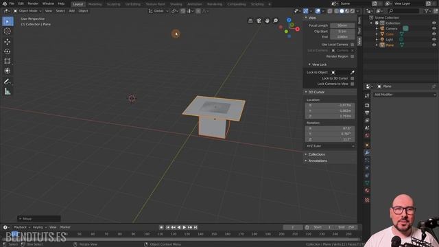
Task: Hide Cube using its eye icon
Action: click(x=434, y=34)
